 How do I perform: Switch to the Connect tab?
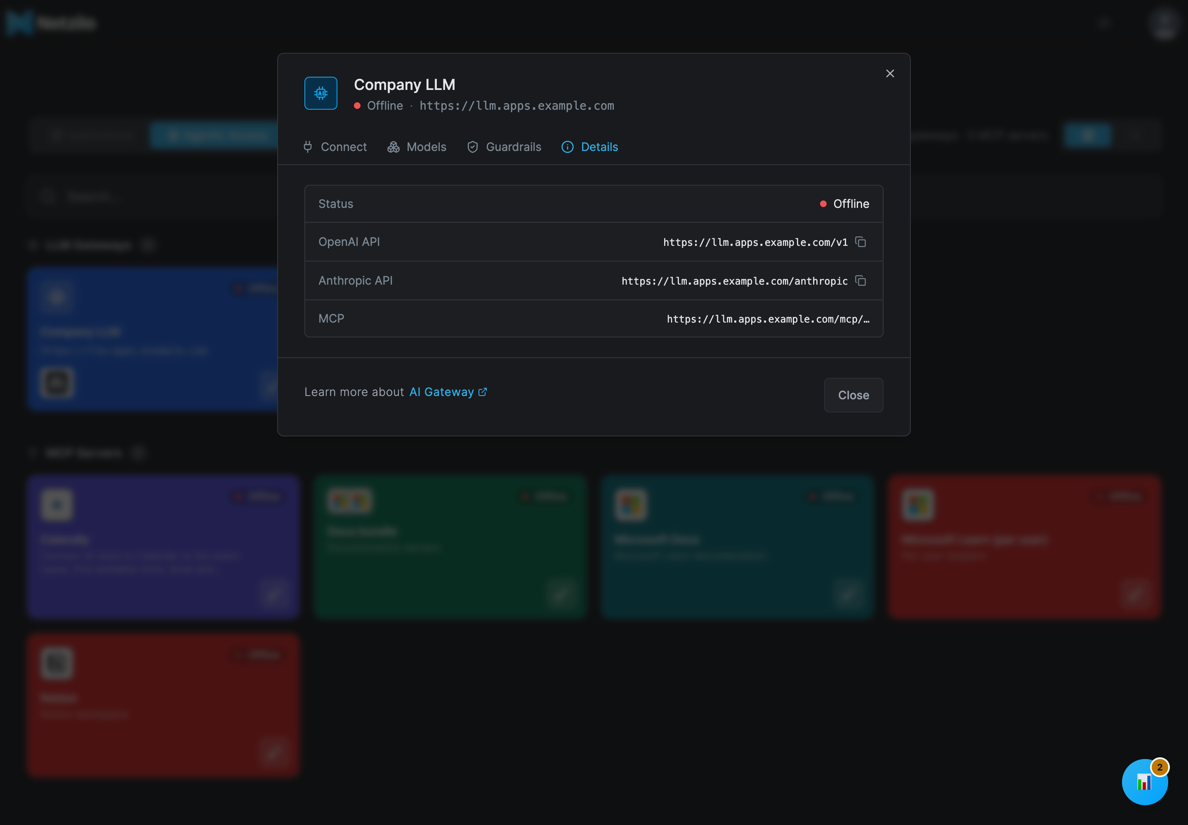(x=335, y=147)
